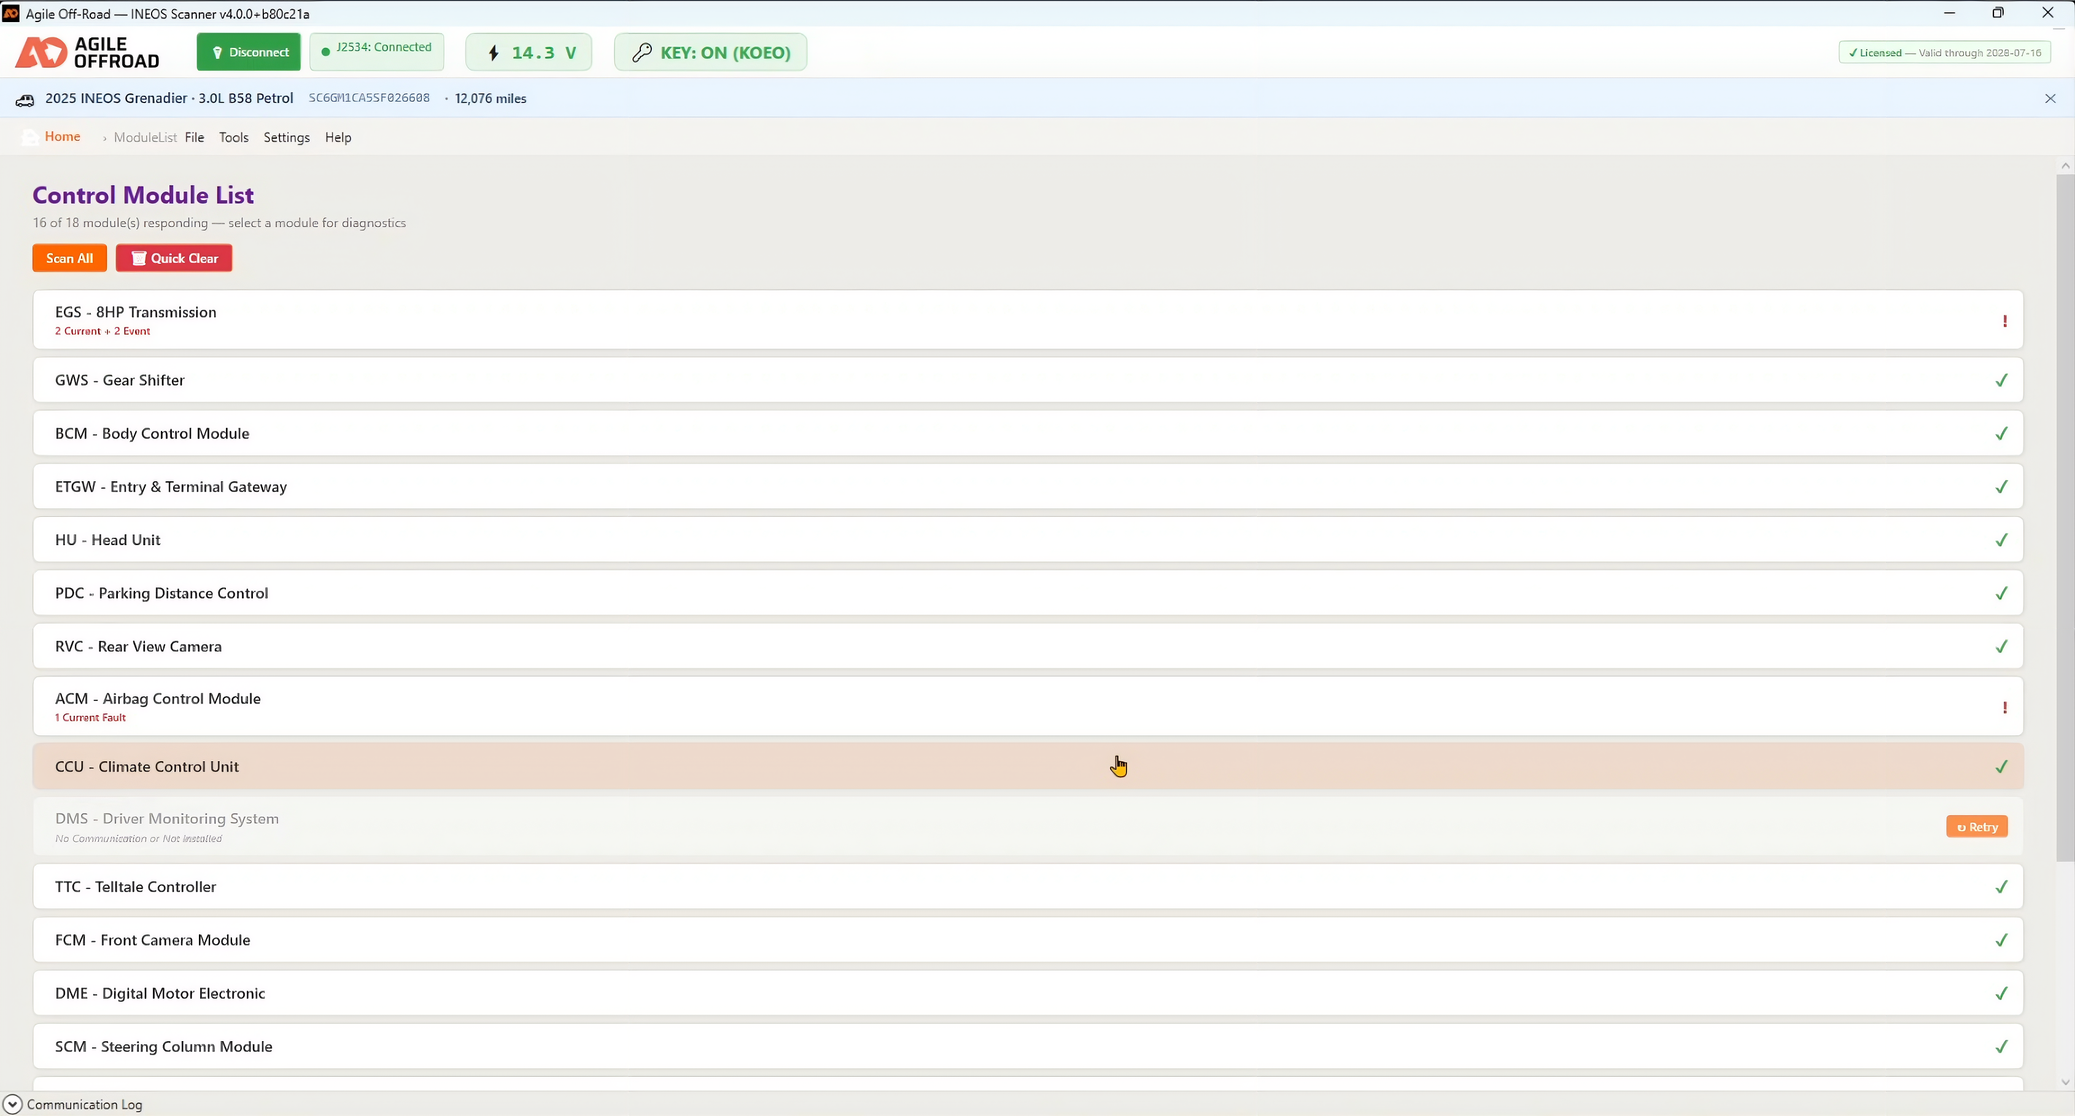
Task: Select ACM - Airbag Control Module
Action: (1028, 706)
